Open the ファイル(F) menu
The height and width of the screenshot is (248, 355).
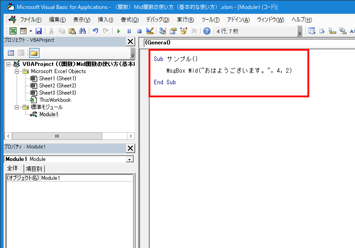[31, 20]
